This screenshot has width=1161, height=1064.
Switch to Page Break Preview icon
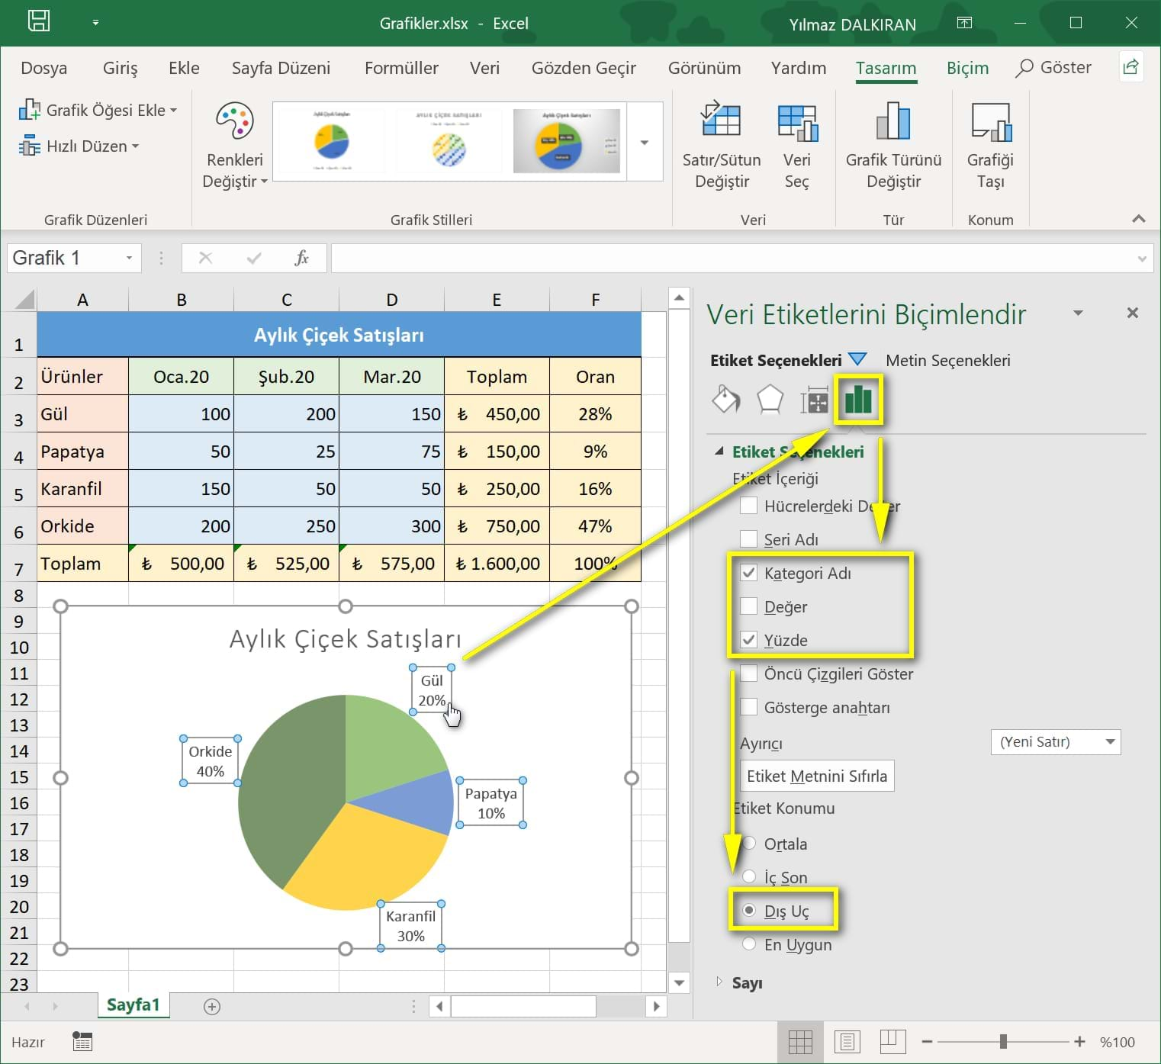coord(892,1041)
